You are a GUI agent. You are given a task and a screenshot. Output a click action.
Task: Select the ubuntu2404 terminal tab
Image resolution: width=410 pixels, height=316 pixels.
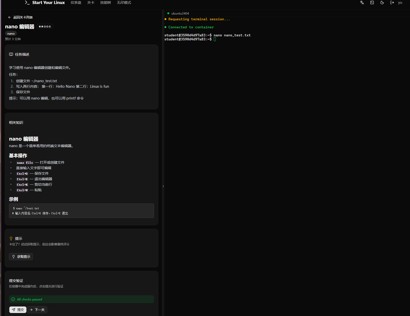click(x=178, y=13)
